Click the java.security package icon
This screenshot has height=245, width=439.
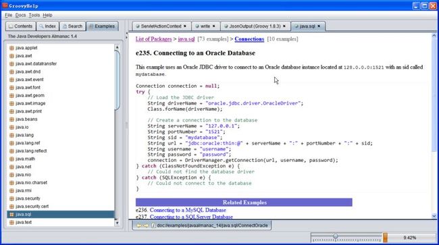click(x=11, y=198)
